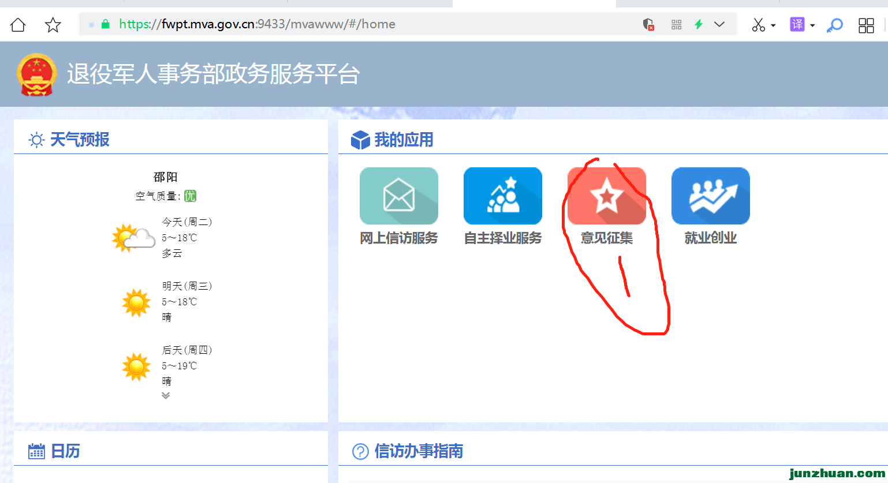Click the shield security icon in address bar

(648, 24)
